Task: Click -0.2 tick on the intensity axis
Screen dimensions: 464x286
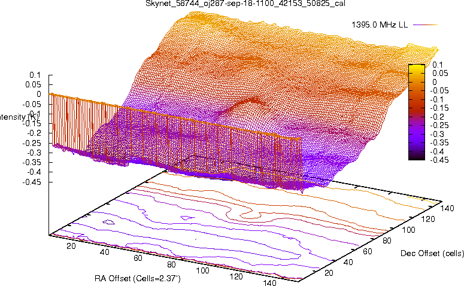Action: click(x=34, y=133)
